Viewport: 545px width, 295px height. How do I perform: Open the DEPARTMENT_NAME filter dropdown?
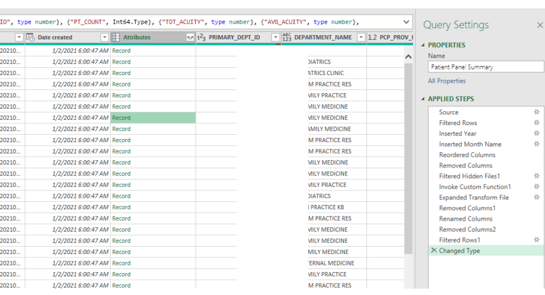tap(361, 37)
